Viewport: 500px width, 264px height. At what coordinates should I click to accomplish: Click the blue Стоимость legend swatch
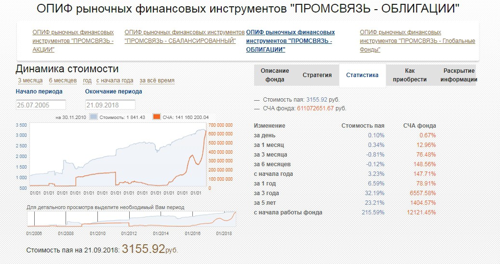click(x=94, y=117)
